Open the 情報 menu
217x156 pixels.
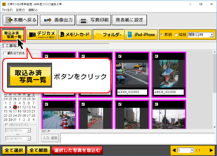pos(33,10)
